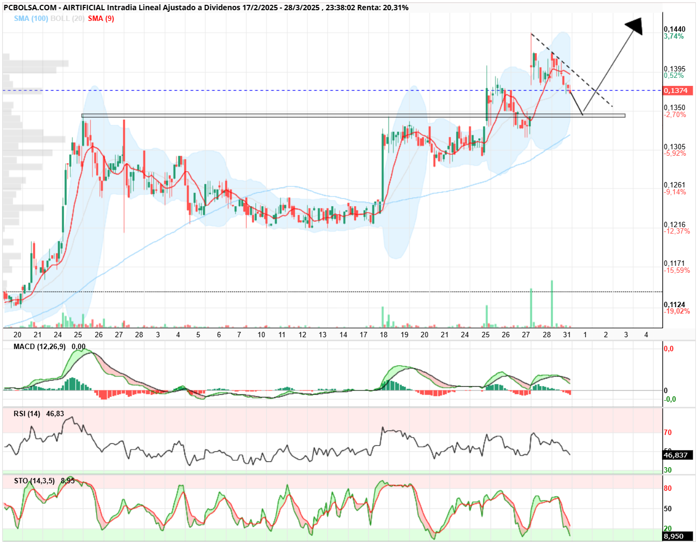Select the black 46,837 RSI value tag
This screenshot has height=544, width=698.
point(678,455)
